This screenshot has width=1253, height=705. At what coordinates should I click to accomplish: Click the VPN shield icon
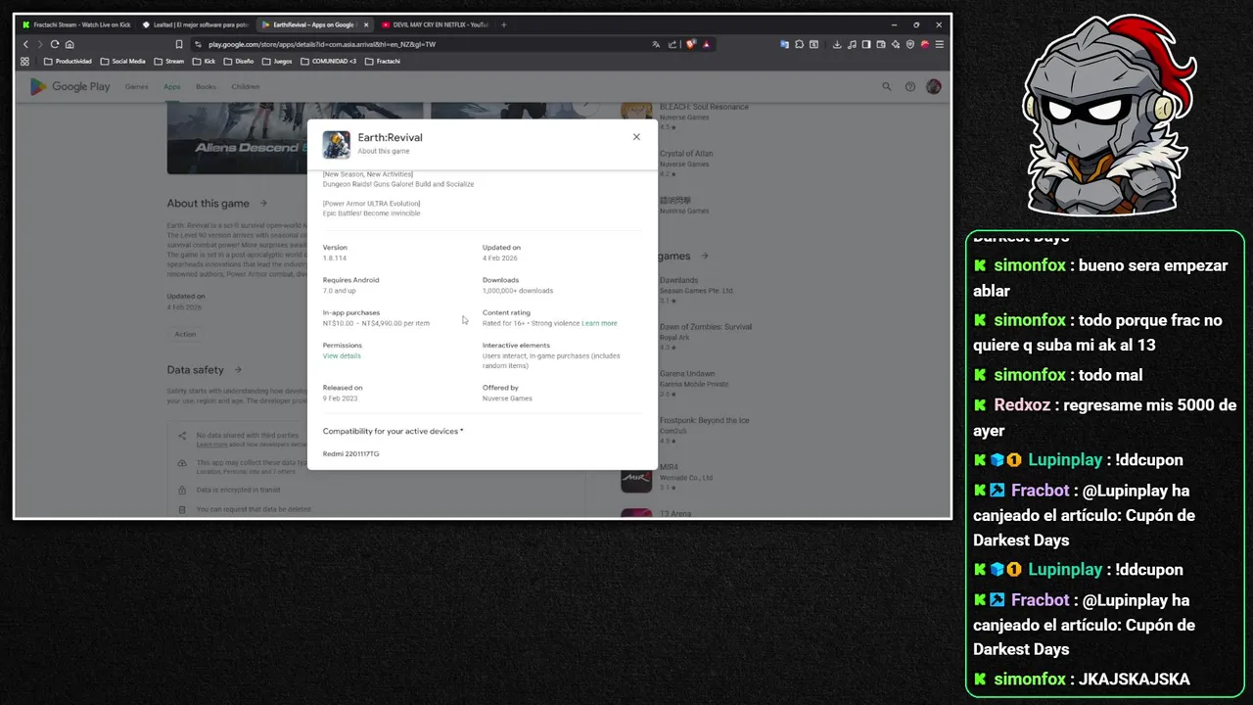pos(910,44)
